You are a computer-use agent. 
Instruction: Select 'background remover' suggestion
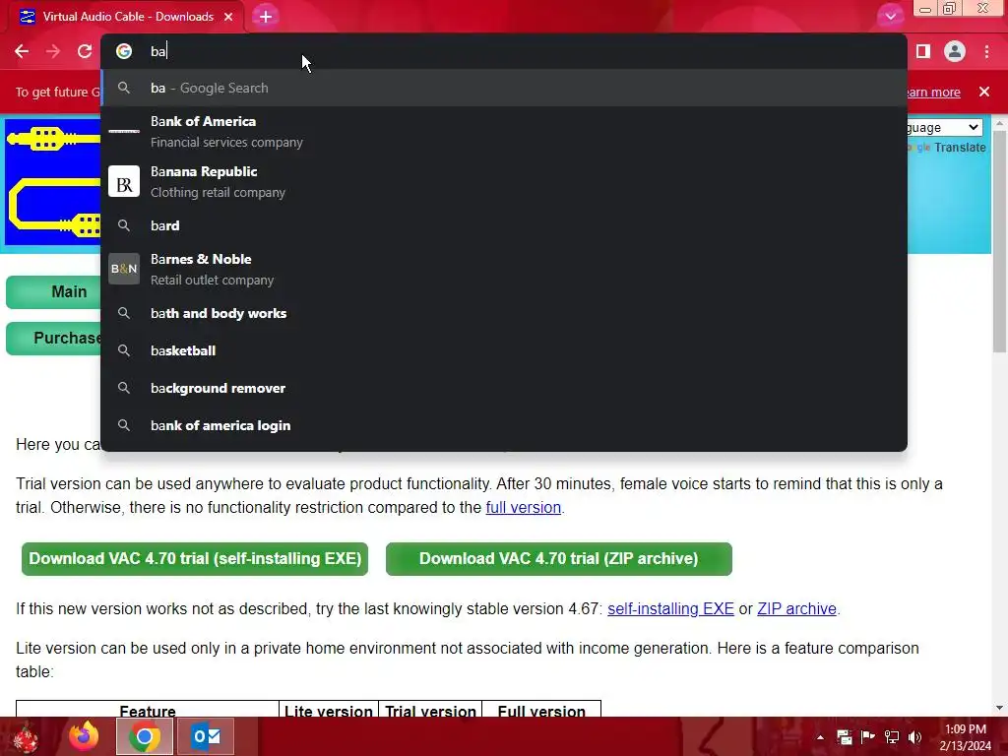click(504, 388)
